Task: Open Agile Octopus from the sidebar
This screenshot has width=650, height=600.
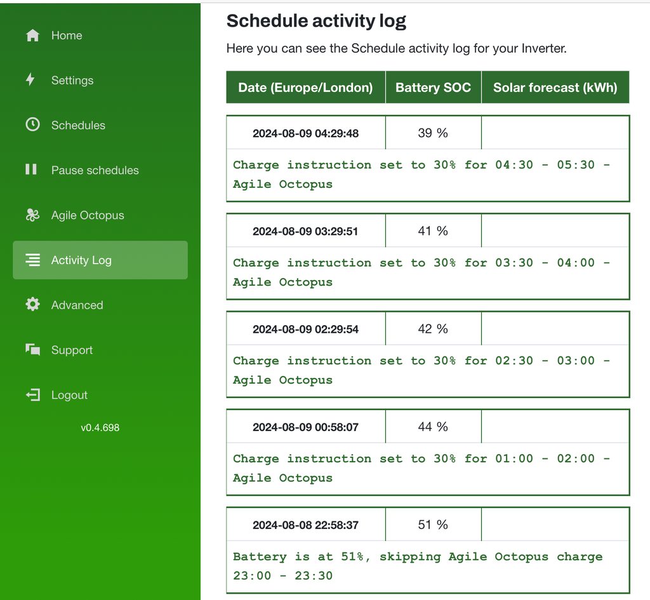Action: [88, 215]
